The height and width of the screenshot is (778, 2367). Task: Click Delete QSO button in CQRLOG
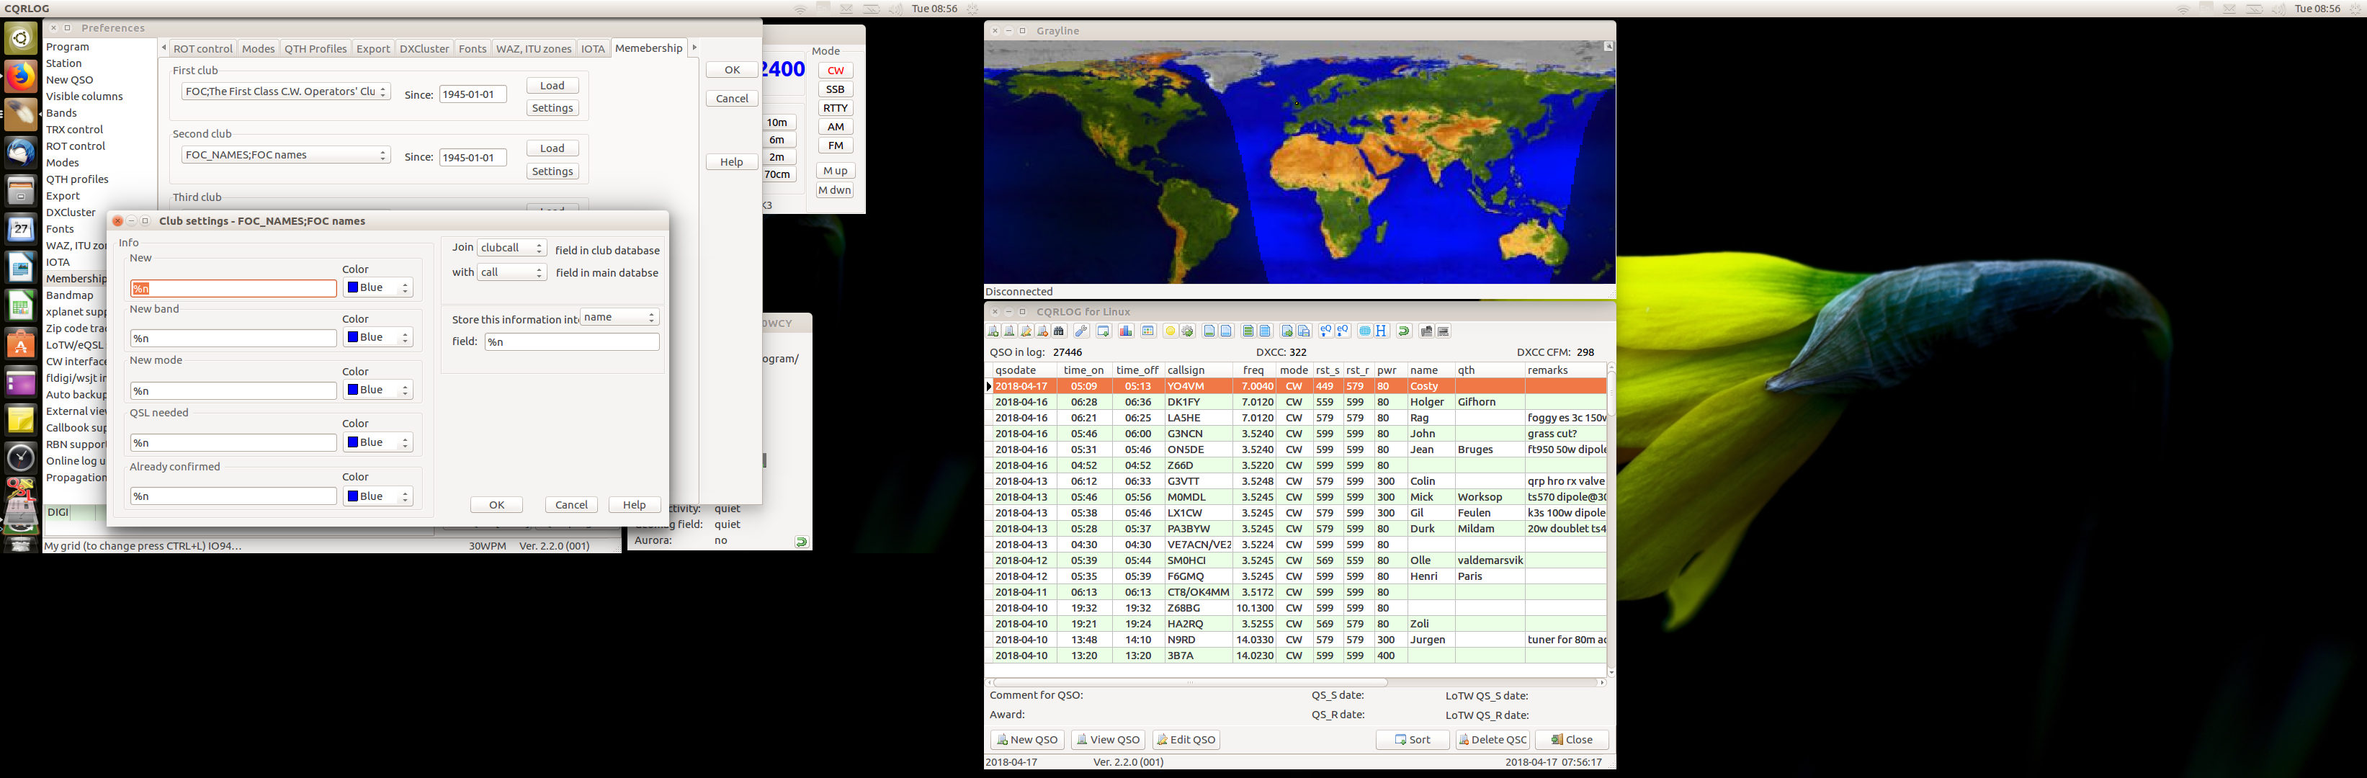(x=1493, y=741)
